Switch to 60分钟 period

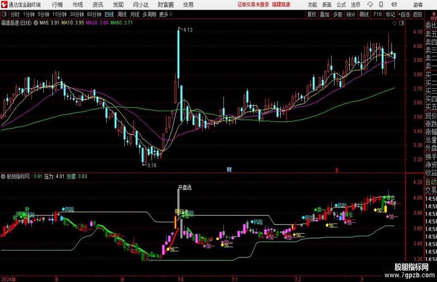pos(94,14)
